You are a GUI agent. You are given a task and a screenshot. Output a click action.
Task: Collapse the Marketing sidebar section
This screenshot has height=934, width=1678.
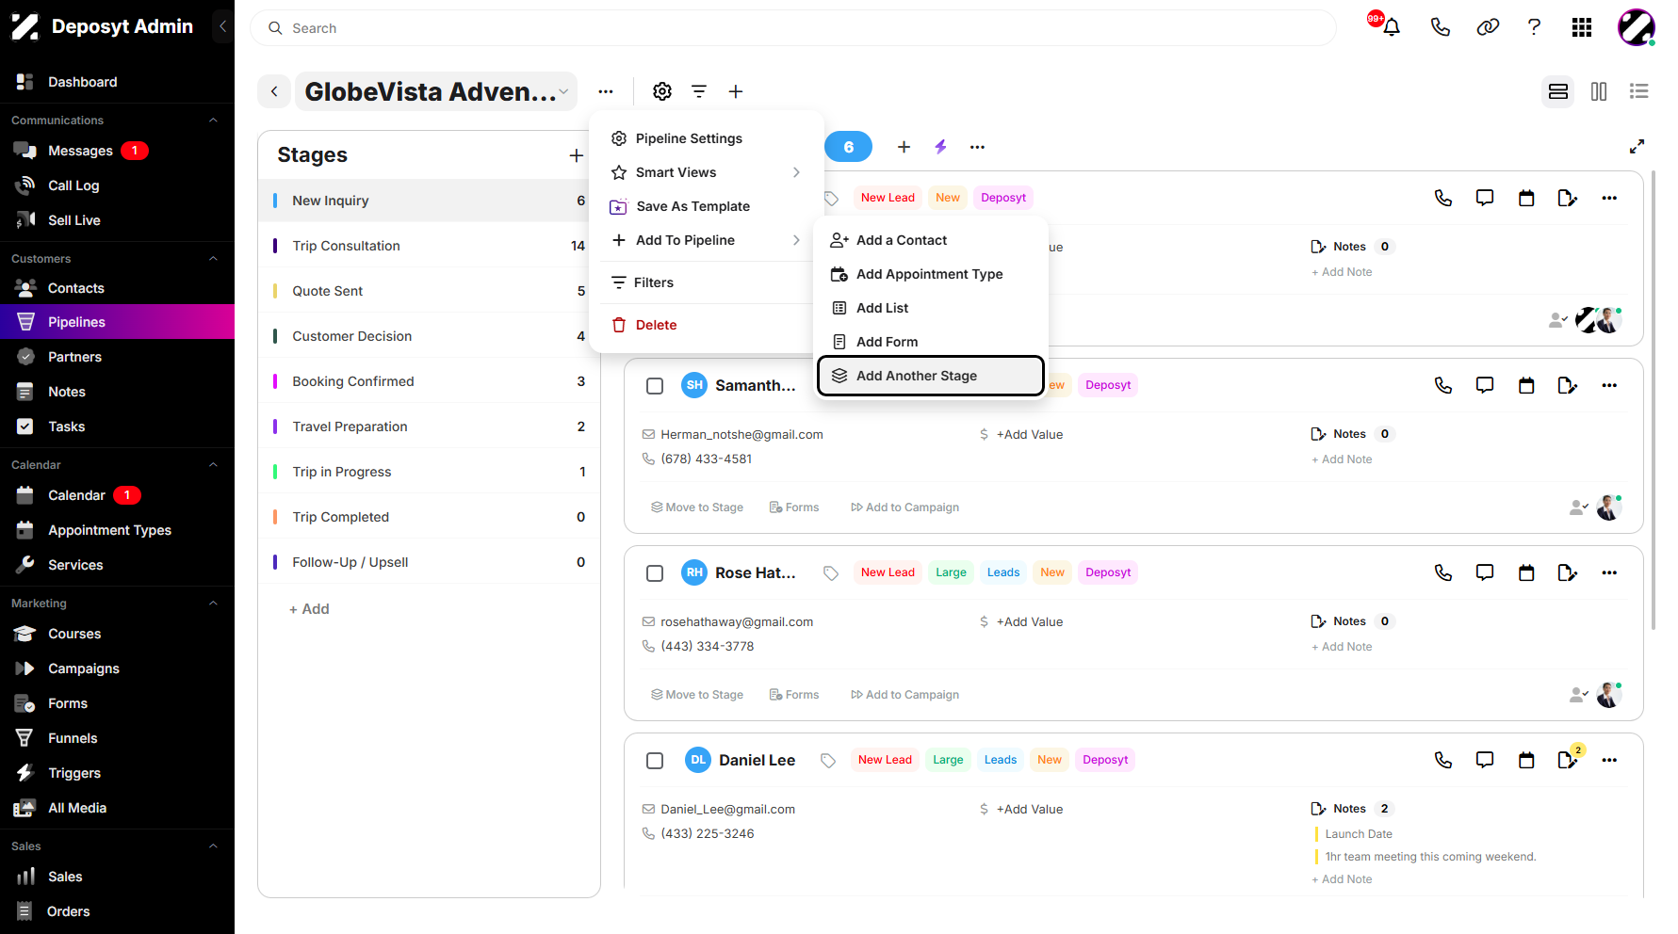[x=213, y=604]
